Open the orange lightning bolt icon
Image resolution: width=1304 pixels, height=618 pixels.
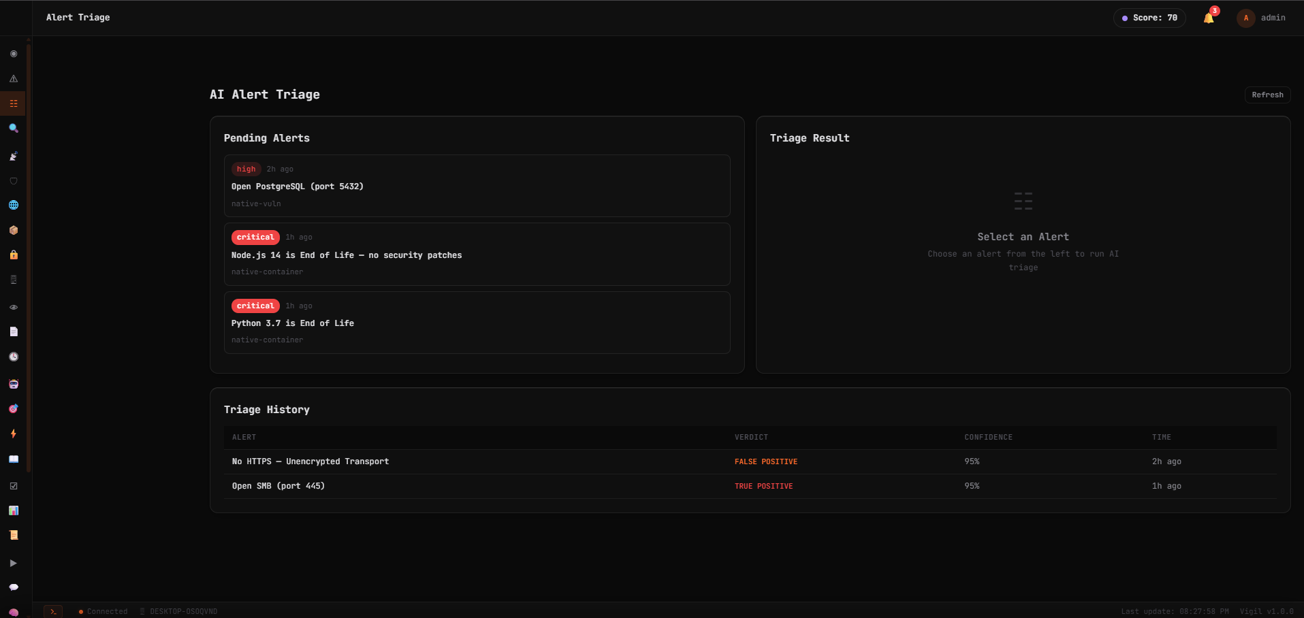point(13,434)
